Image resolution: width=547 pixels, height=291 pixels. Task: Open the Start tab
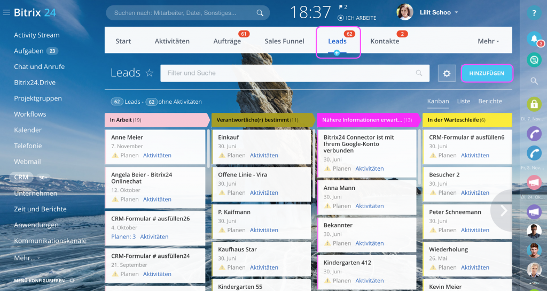[123, 41]
